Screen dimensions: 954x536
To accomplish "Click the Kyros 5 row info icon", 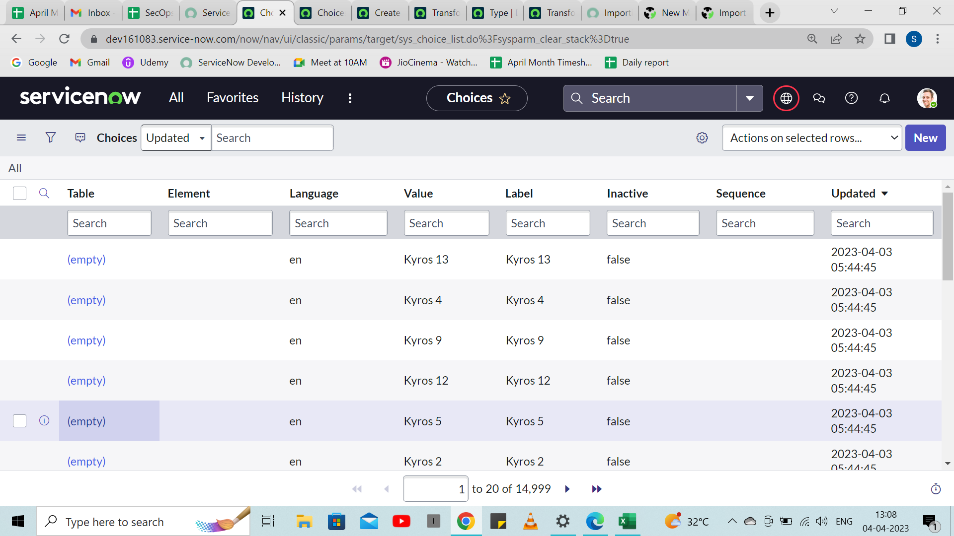I will tap(44, 421).
